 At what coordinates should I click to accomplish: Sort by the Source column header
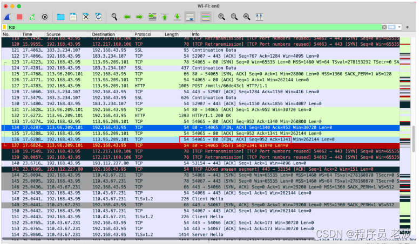[68, 34]
